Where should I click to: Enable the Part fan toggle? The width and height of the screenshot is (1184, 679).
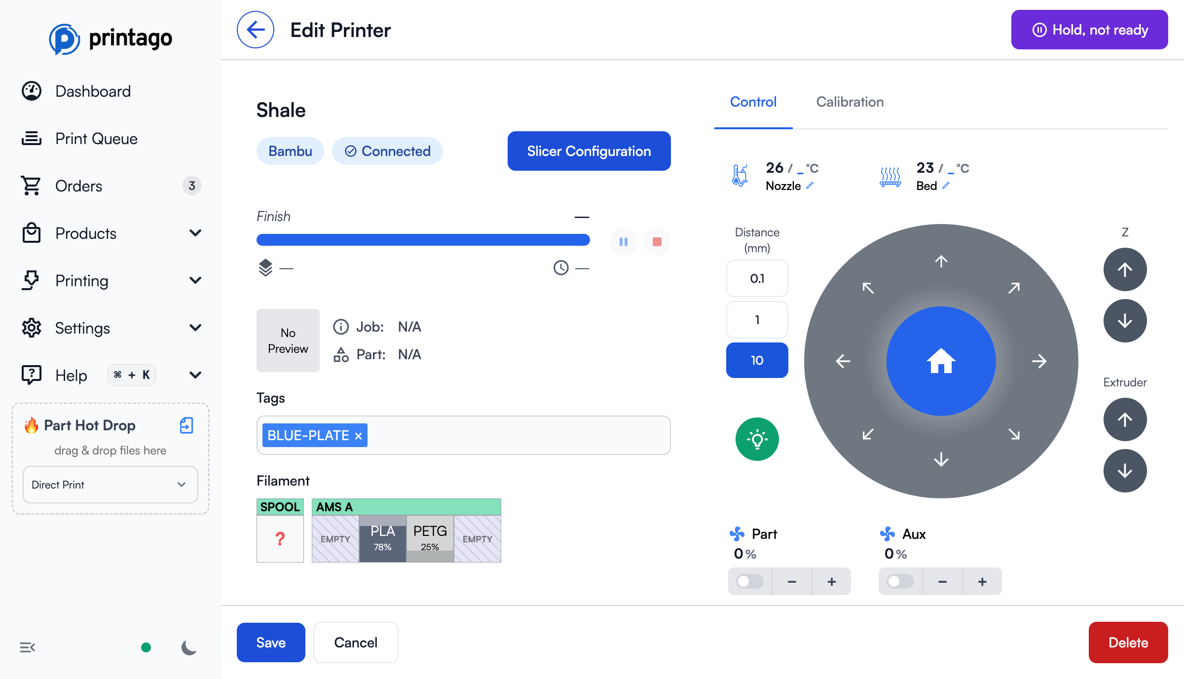click(x=749, y=581)
